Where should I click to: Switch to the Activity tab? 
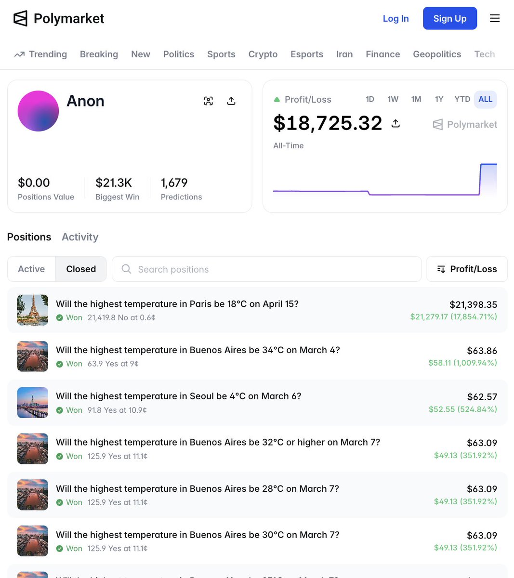[80, 237]
